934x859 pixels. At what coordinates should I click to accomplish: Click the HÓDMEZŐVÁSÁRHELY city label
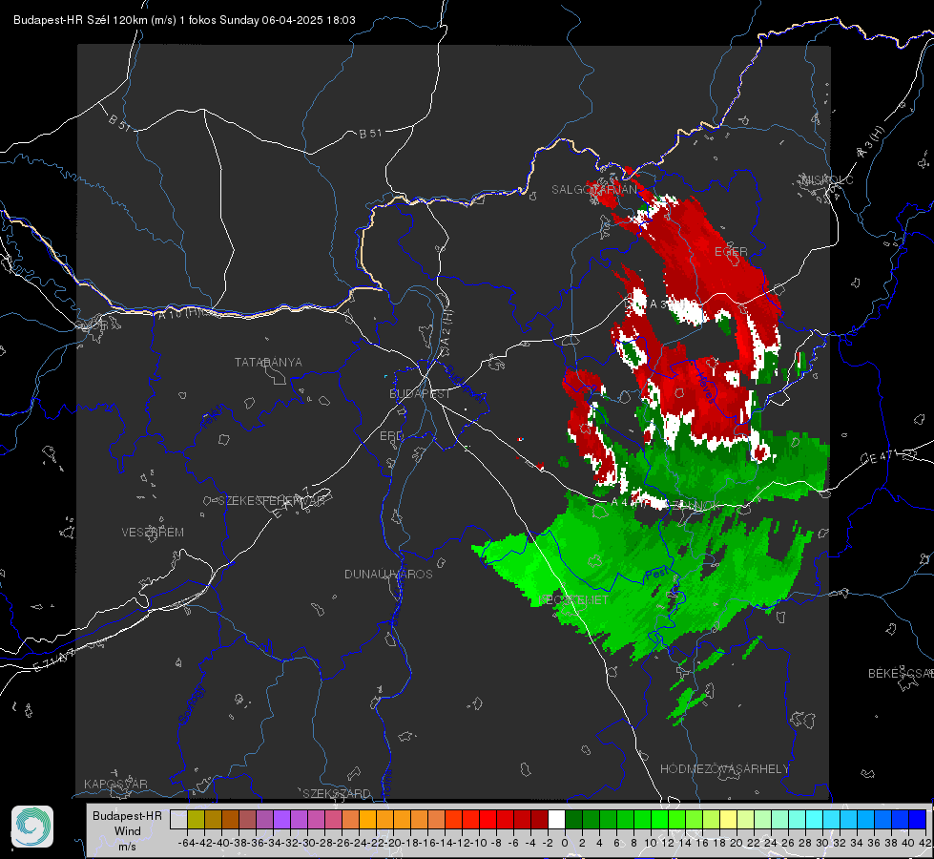point(724,769)
